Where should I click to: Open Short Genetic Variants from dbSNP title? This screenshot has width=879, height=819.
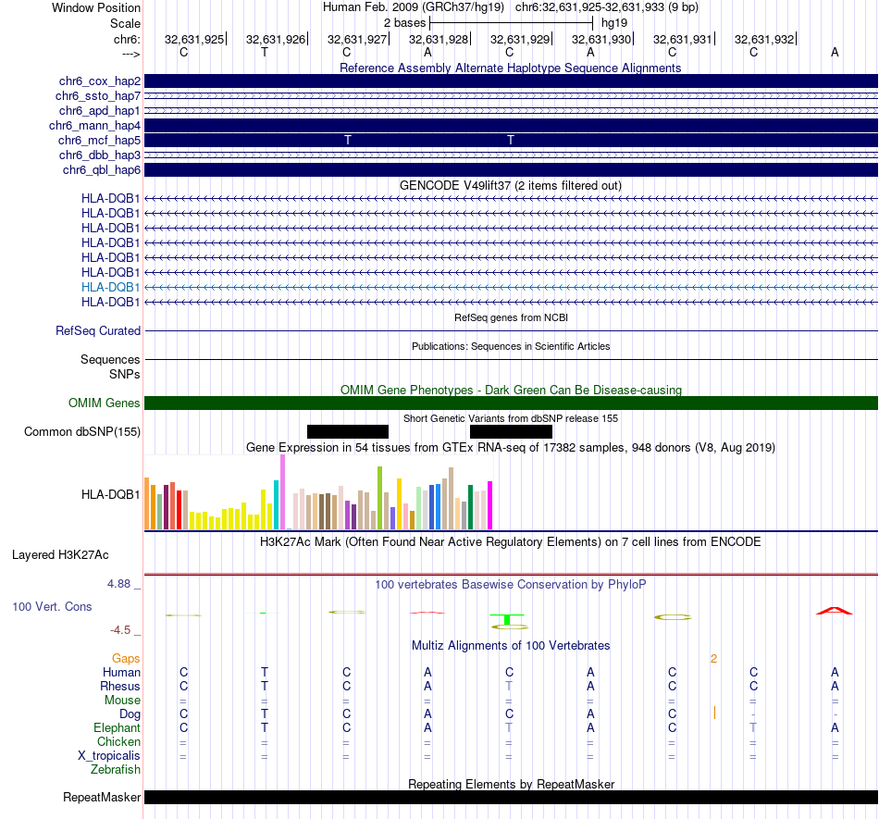point(511,418)
